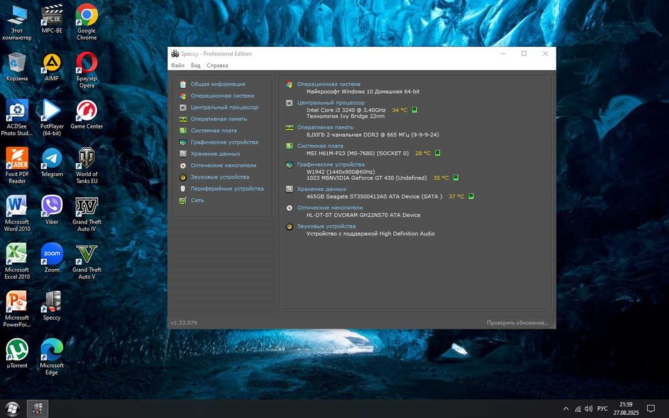
Task: Show hidden tray icons chevron
Action: pyautogui.click(x=566, y=409)
